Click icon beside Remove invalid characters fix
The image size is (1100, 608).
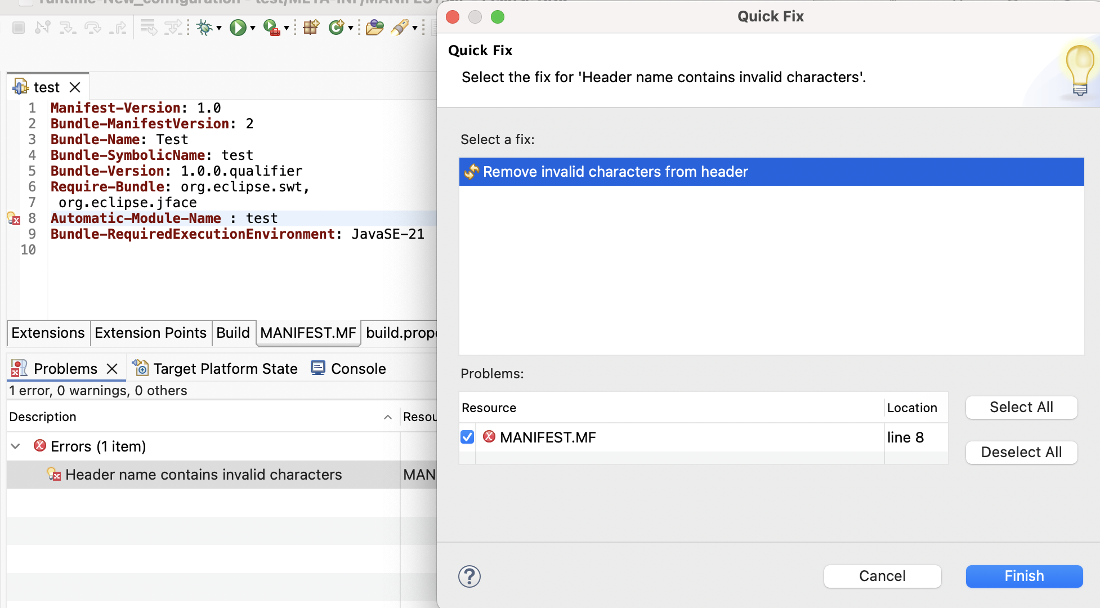tap(471, 172)
